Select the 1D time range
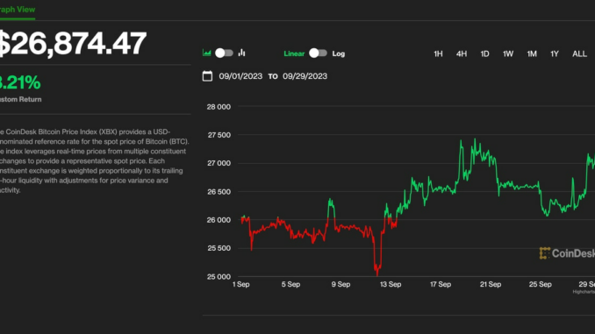 coord(484,53)
